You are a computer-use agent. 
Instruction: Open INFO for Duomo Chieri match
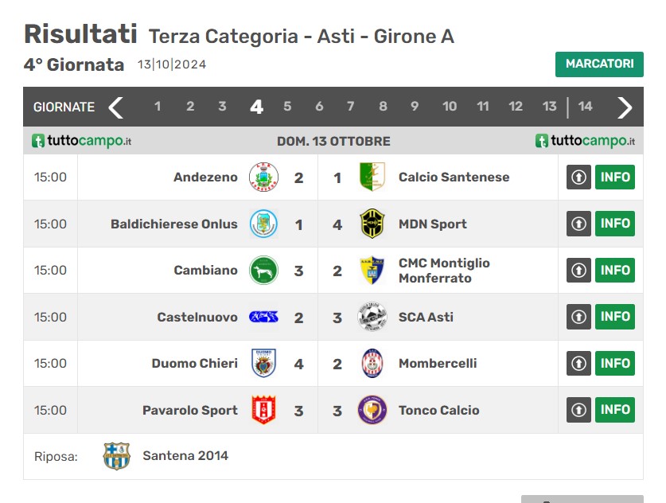click(615, 363)
